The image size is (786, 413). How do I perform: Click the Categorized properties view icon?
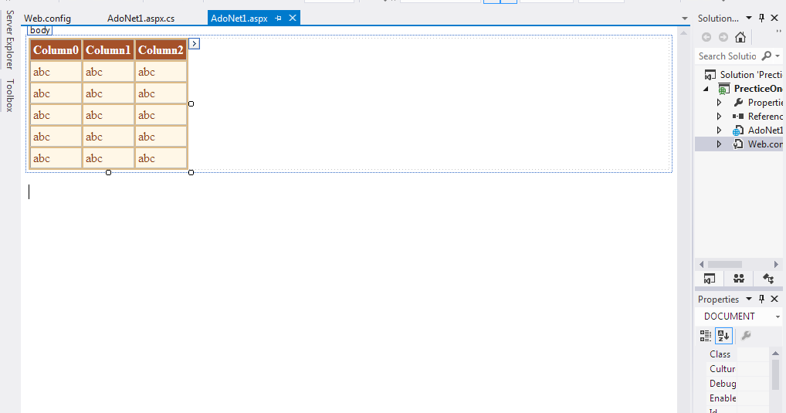pos(706,335)
